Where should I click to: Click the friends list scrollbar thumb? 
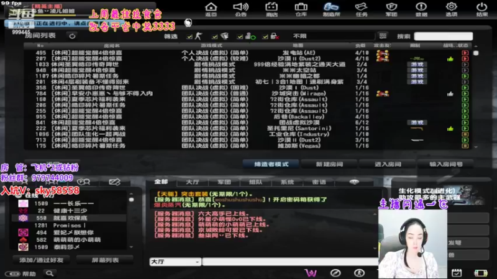[x=131, y=200]
